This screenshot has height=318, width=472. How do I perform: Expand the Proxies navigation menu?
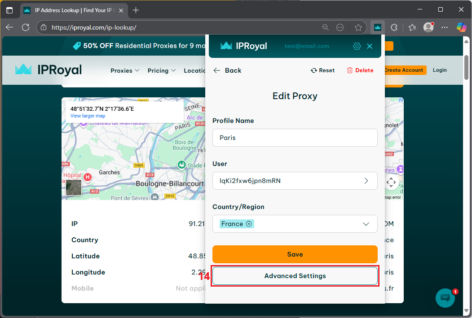coord(125,70)
